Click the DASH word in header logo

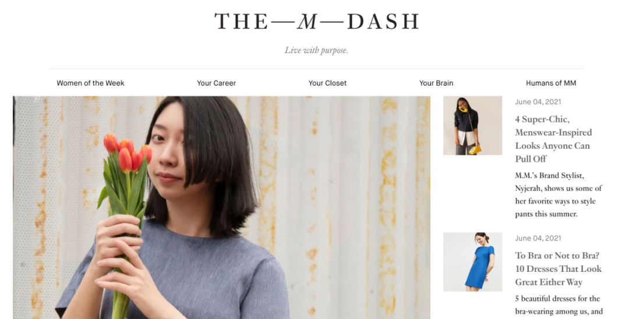click(x=383, y=22)
